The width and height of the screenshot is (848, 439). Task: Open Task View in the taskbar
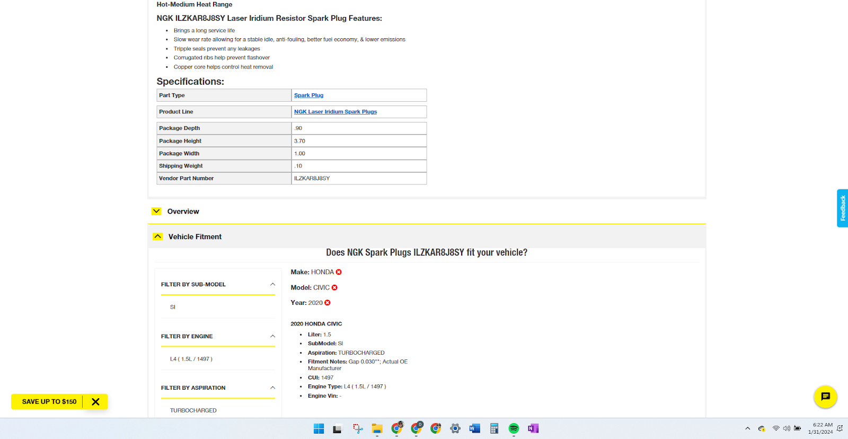point(337,428)
